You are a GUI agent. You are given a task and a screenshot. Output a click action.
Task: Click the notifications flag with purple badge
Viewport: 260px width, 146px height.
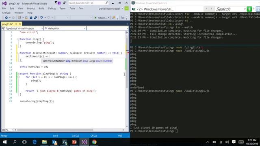(x=58, y=3)
